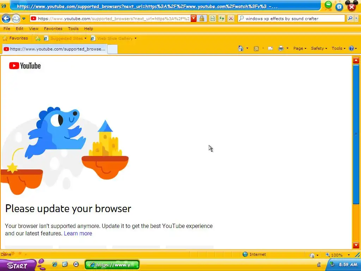Open the File menu
This screenshot has height=271, width=361.
tap(7, 29)
